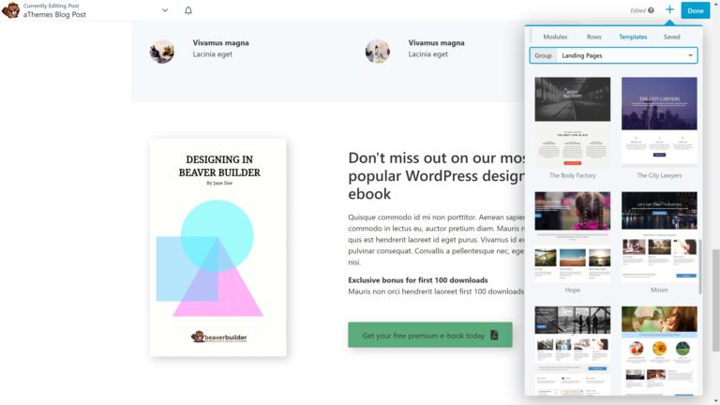Click the aThemes Blog Post title
This screenshot has height=405, width=720.
[x=54, y=15]
